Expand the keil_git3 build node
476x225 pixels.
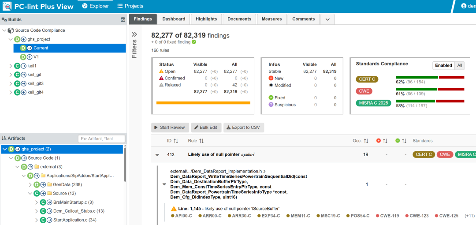point(11,83)
